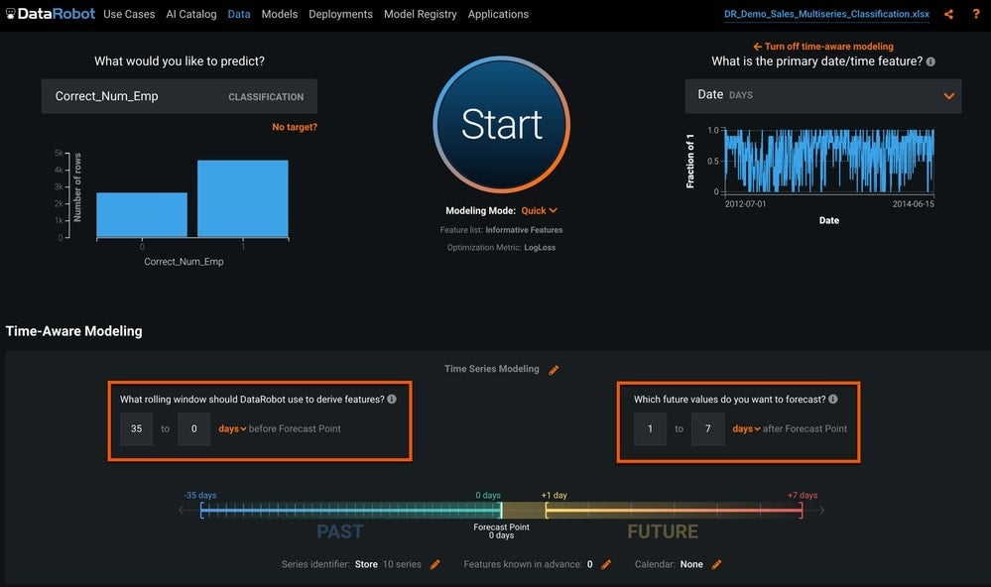
Task: Click the CLASSIFICATION label in target box
Action: tap(266, 96)
